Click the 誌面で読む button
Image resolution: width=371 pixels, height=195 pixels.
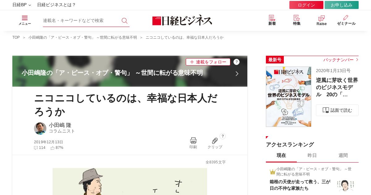pos(337,110)
